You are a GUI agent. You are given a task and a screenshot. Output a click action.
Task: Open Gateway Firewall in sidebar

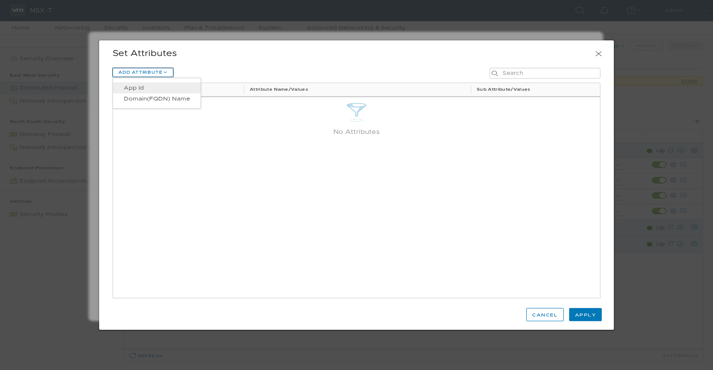click(45, 134)
